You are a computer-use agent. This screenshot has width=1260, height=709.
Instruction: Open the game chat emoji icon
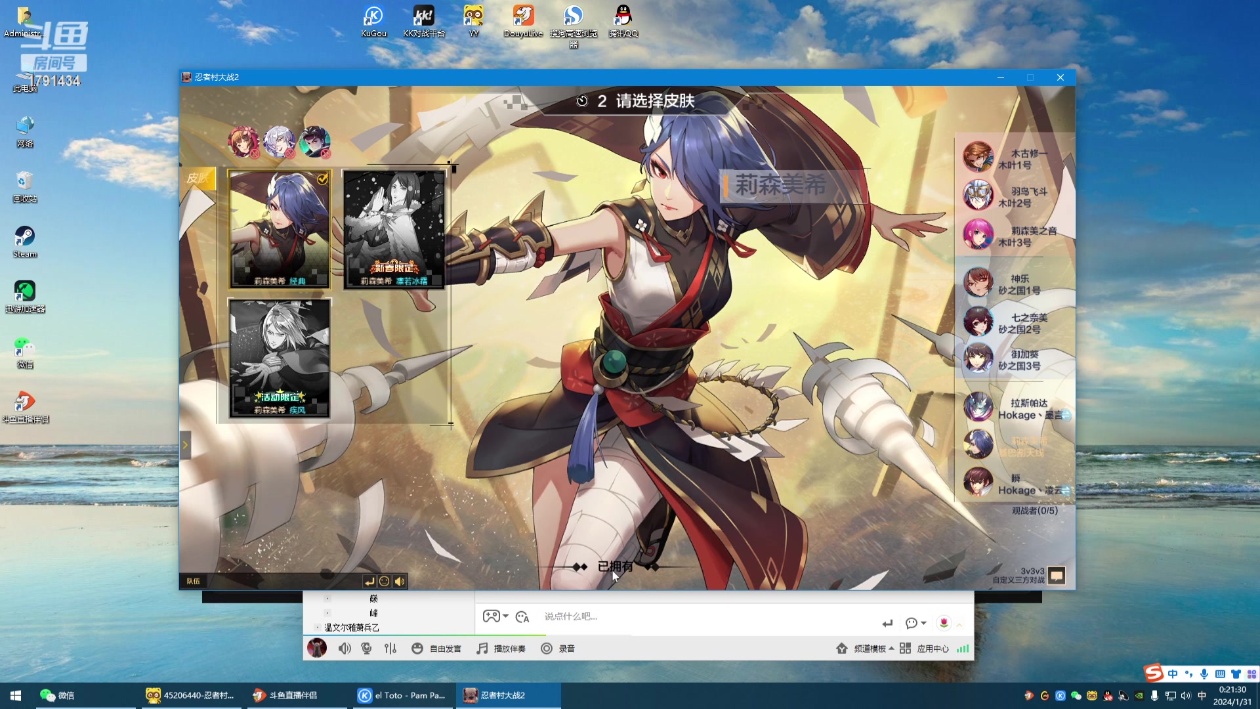(x=385, y=582)
